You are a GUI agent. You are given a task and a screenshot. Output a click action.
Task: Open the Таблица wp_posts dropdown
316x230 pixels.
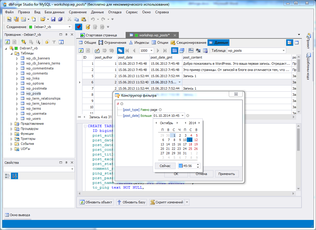pyautogui.click(x=283, y=51)
